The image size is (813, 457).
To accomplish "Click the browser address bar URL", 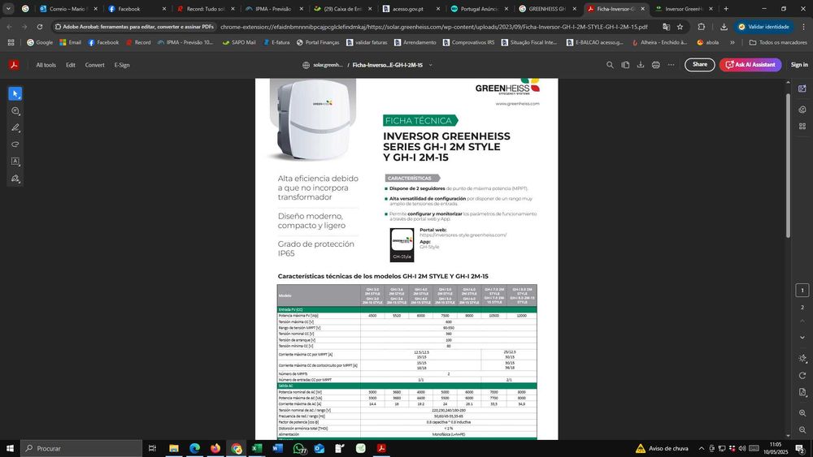I will 433,27.
